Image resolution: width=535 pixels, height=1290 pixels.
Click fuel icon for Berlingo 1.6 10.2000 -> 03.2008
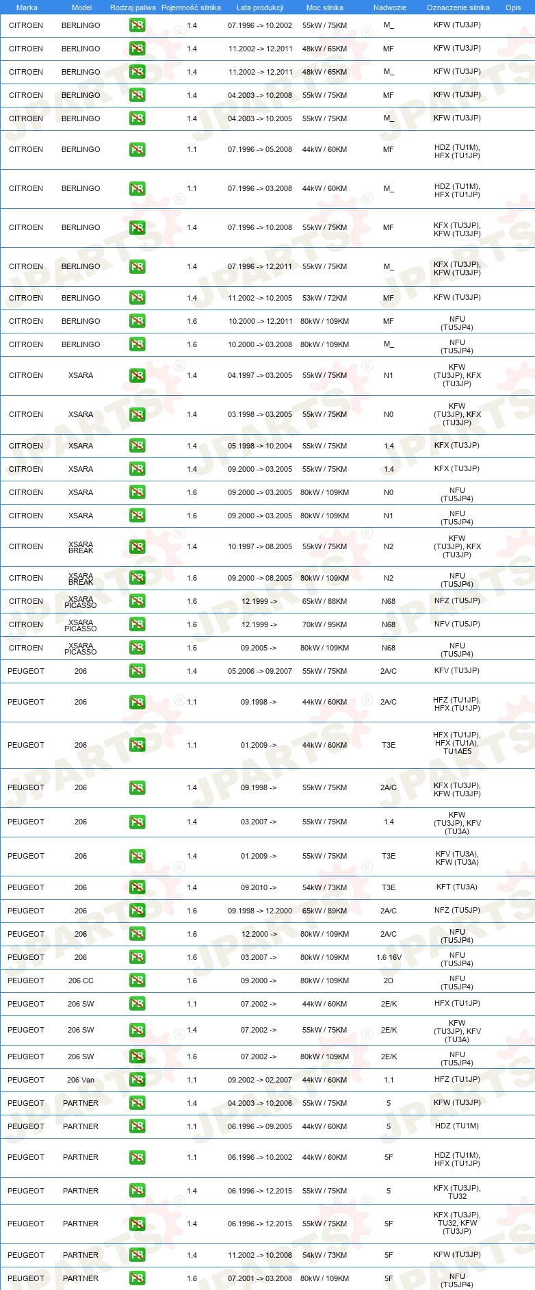(137, 344)
